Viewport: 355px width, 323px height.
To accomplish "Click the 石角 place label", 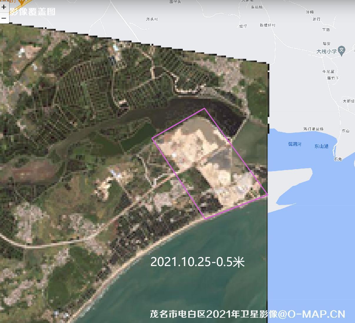I will coord(338,159).
